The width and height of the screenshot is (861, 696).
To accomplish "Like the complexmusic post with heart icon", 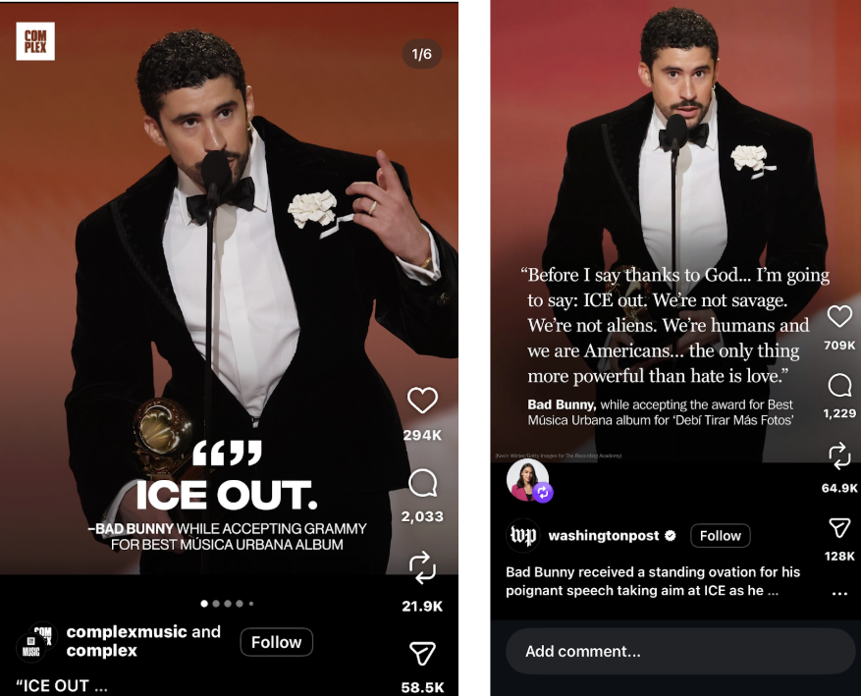I will click(x=422, y=401).
